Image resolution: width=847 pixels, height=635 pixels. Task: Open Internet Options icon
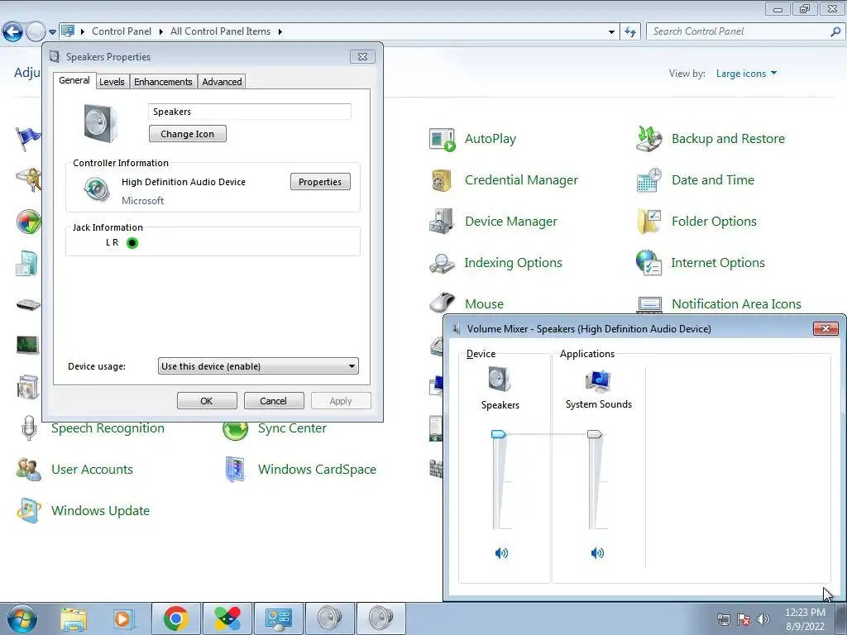pos(648,263)
